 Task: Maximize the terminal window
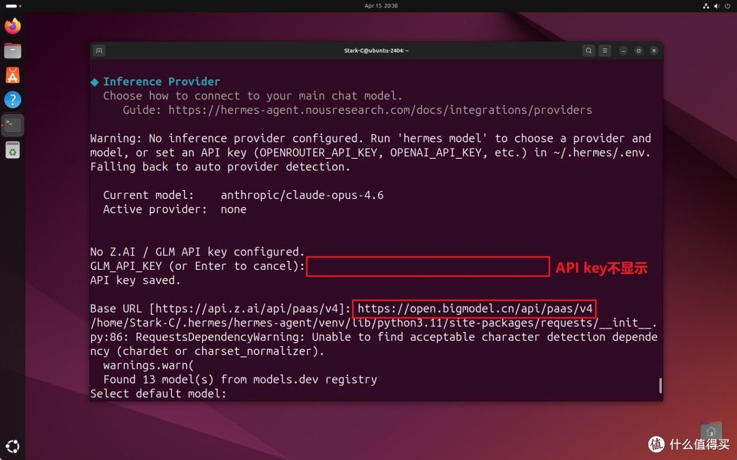[x=638, y=50]
